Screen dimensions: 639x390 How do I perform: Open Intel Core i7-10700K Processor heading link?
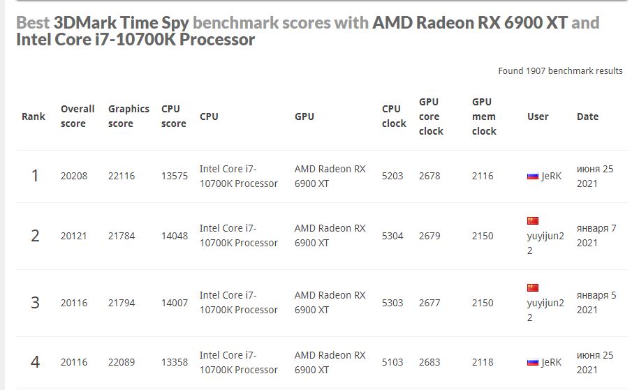[135, 40]
